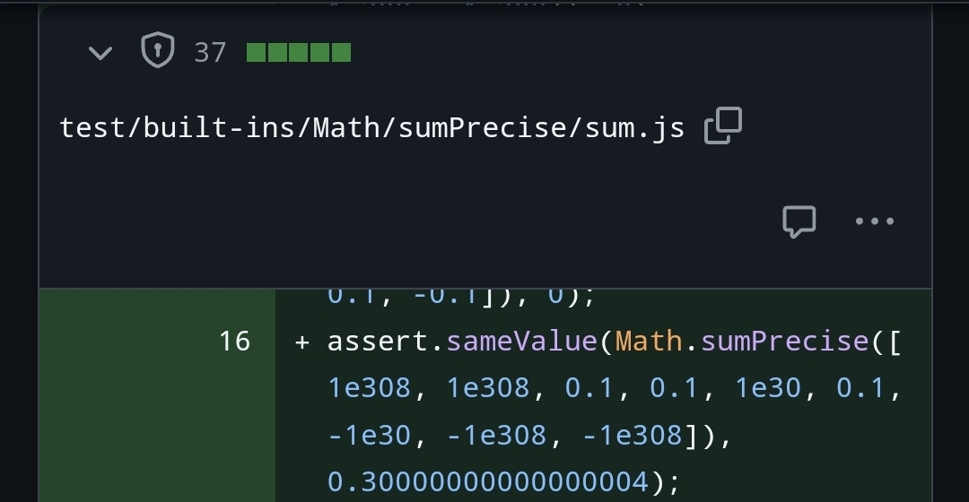Click the 37 changed lines count

210,53
